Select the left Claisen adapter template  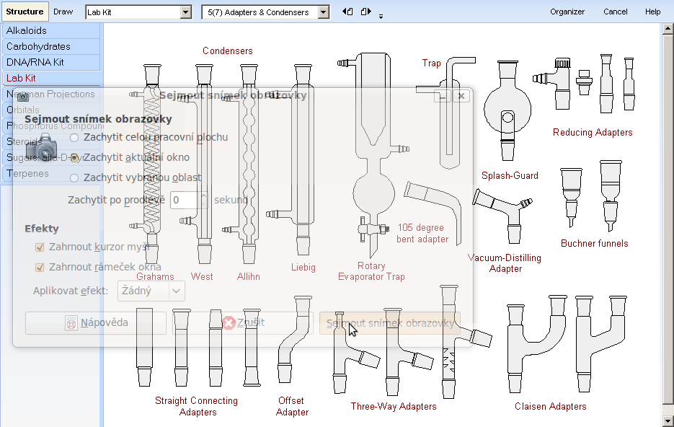[x=537, y=344]
